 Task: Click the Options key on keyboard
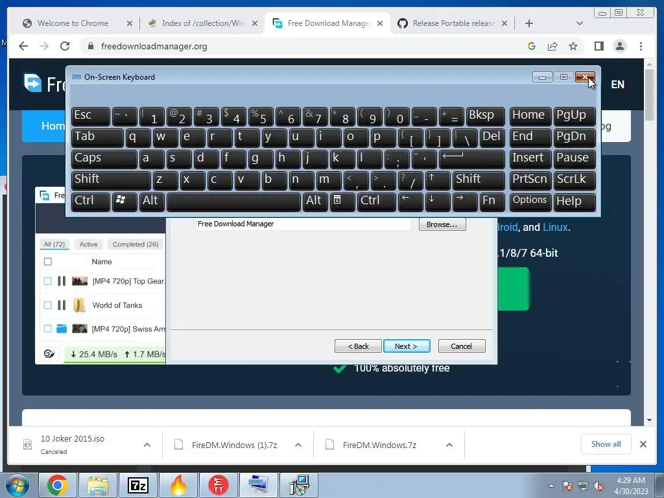click(x=530, y=201)
